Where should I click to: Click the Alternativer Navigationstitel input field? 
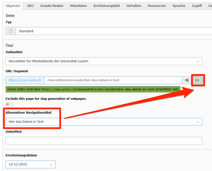[x=104, y=122]
